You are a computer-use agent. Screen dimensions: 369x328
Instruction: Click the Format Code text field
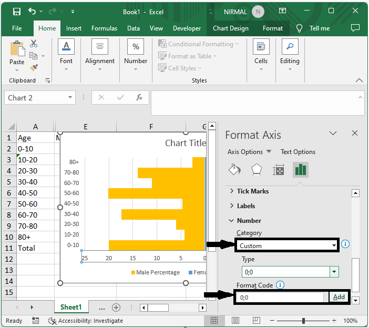pos(280,298)
